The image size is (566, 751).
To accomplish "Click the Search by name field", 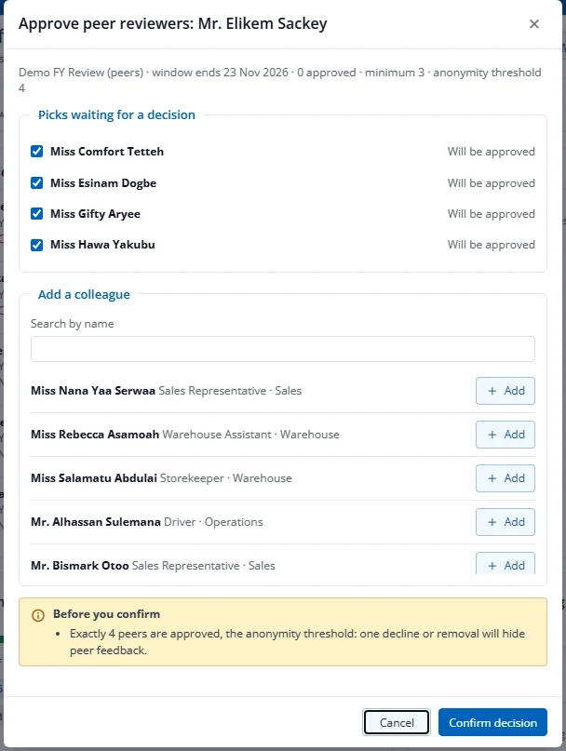I will [283, 349].
